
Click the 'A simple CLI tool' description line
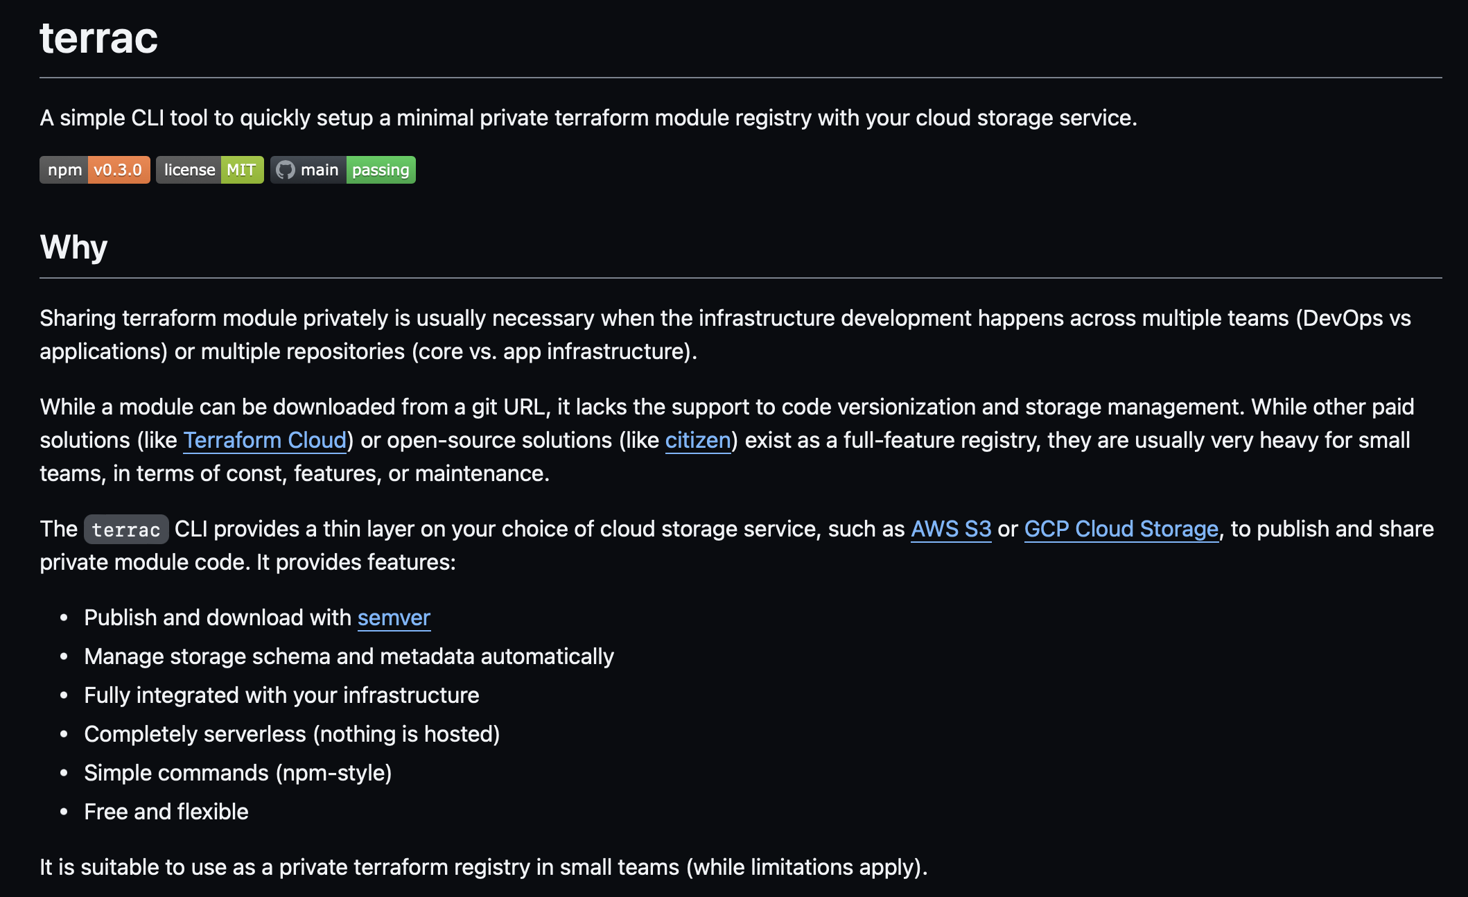(588, 118)
